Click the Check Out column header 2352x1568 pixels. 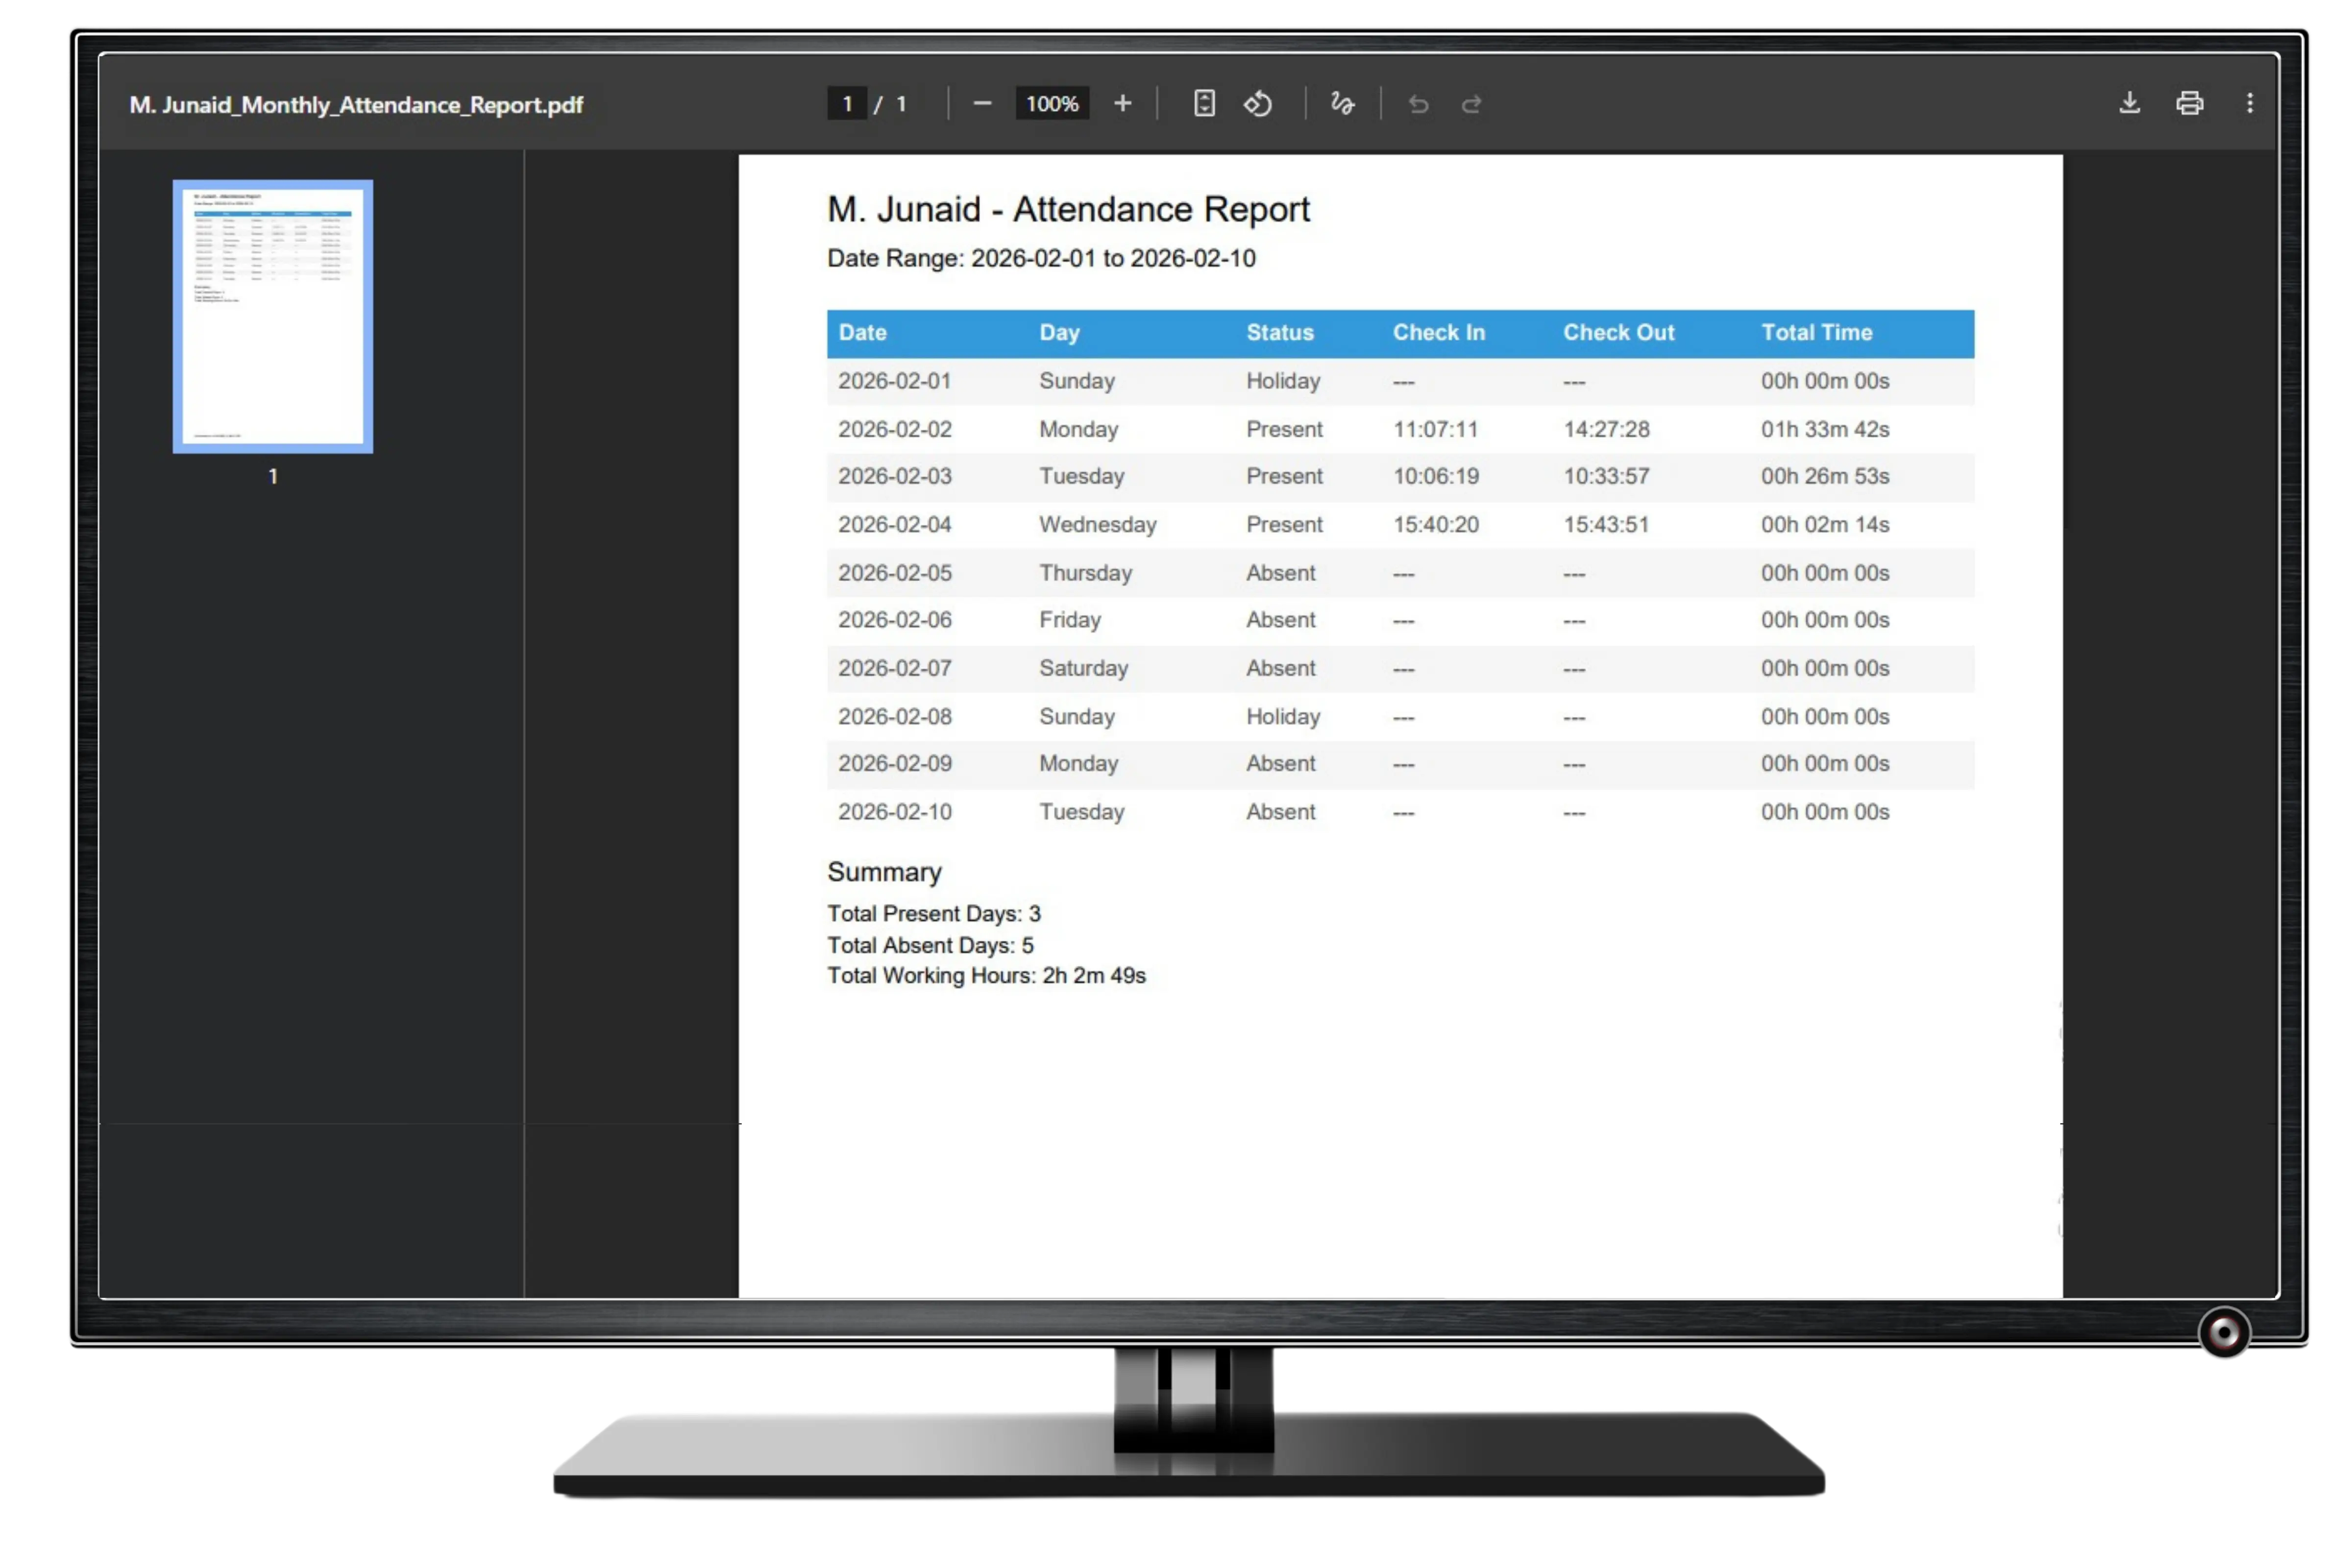pyautogui.click(x=1618, y=333)
